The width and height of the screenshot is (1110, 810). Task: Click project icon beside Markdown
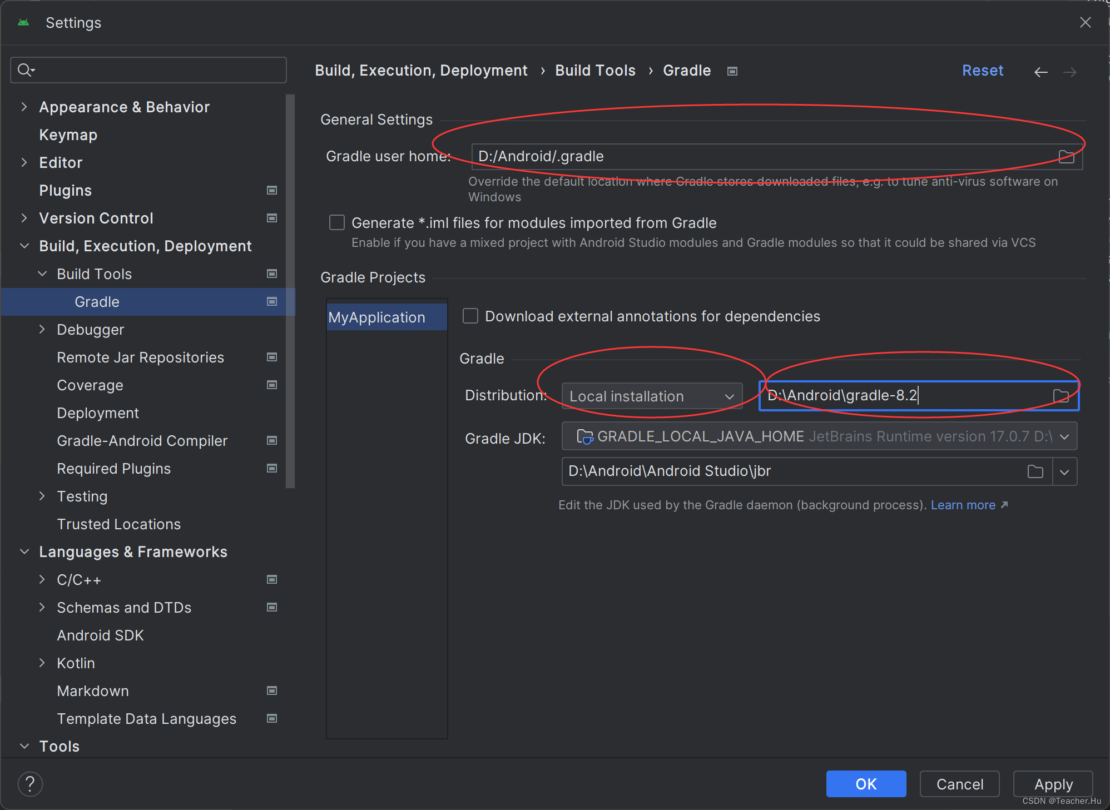click(272, 691)
